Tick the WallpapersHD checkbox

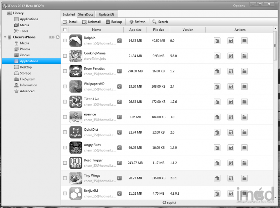pyautogui.click(x=65, y=86)
